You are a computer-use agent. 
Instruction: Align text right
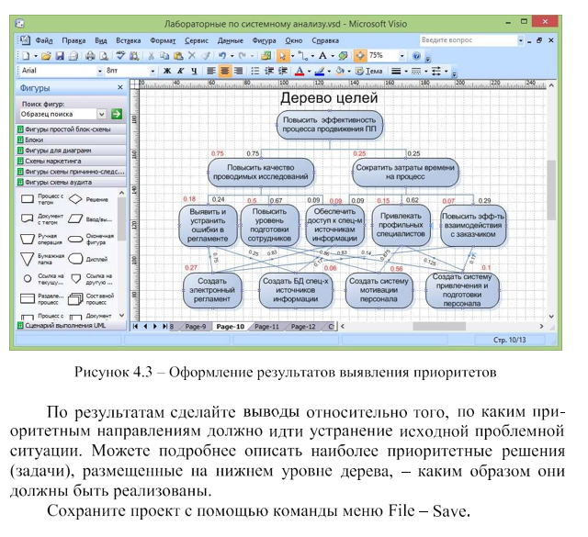238,71
